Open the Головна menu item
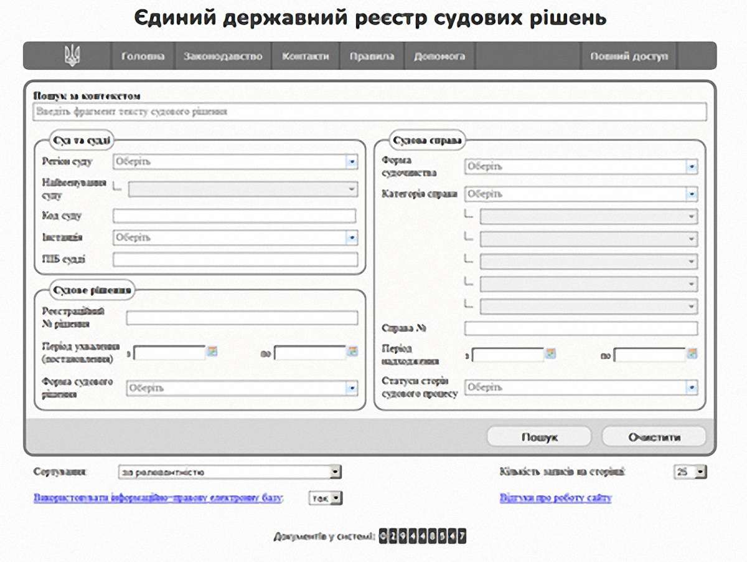The width and height of the screenshot is (747, 562). (x=143, y=56)
